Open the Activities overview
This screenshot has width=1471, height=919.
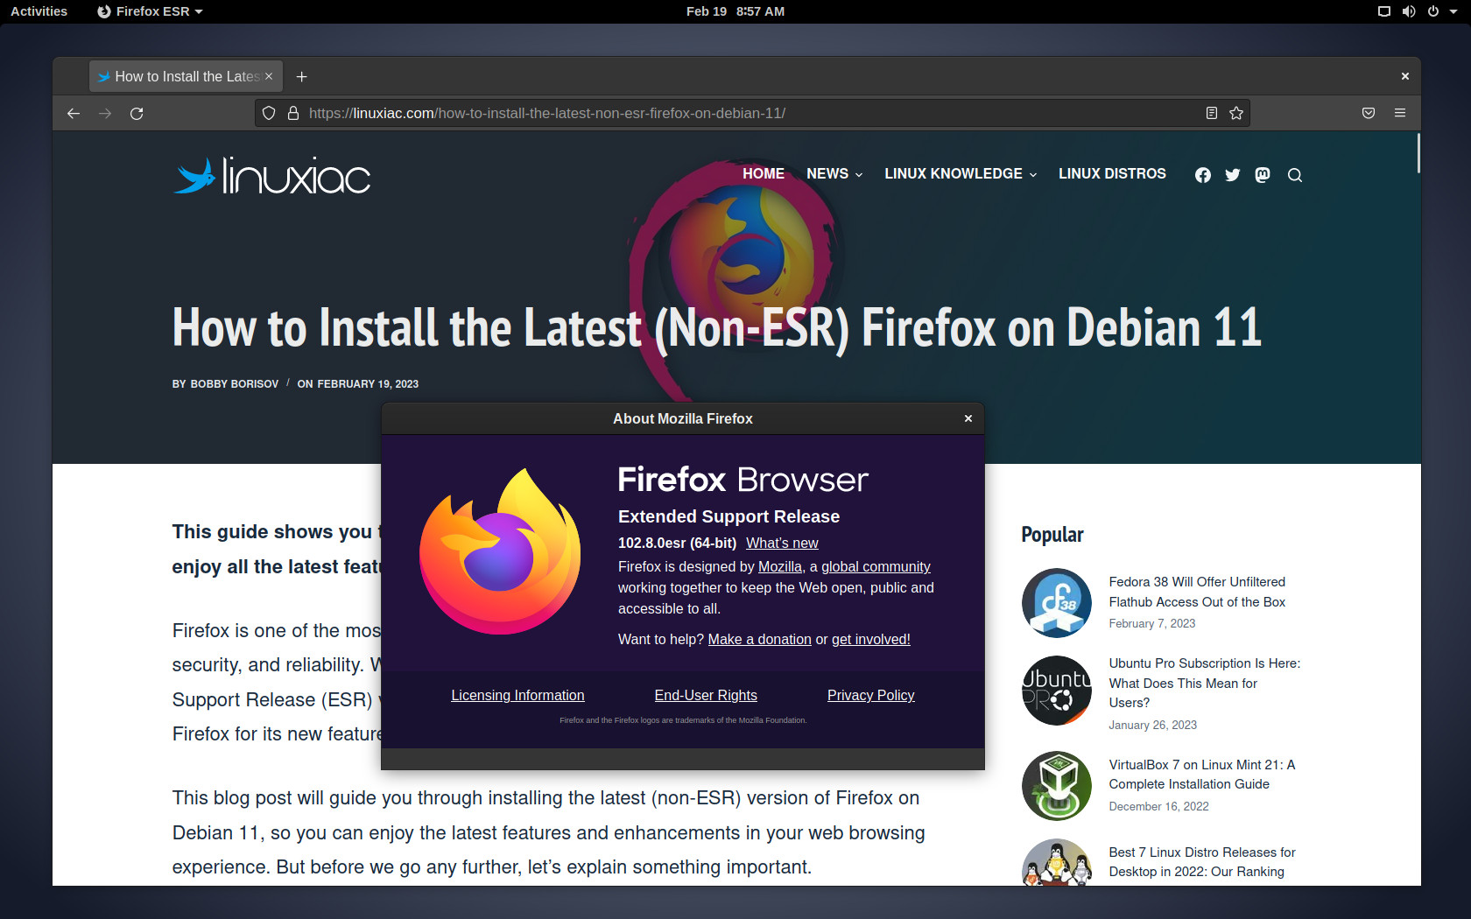[39, 11]
